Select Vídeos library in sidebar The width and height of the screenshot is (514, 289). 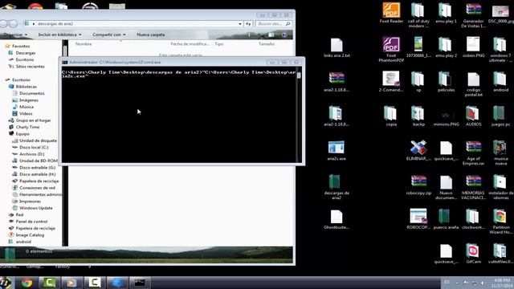click(26, 113)
